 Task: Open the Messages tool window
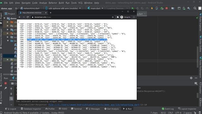pyautogui.click(x=93, y=109)
